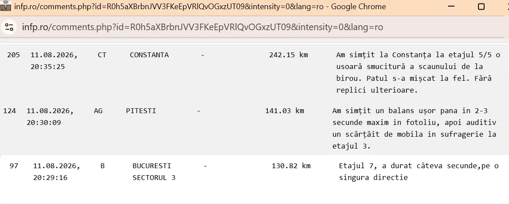Click the Pitesti comment about balans ușor

tap(414, 128)
